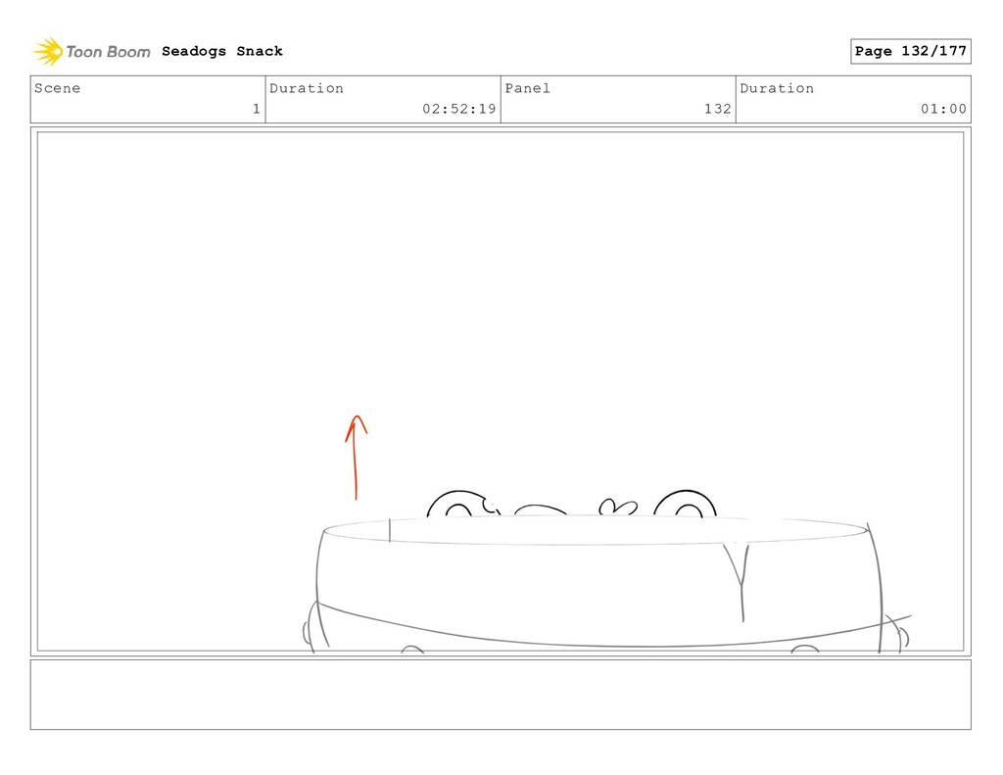Click the 'Panel' header label
Screen dimensions: 1003x775
coord(527,88)
